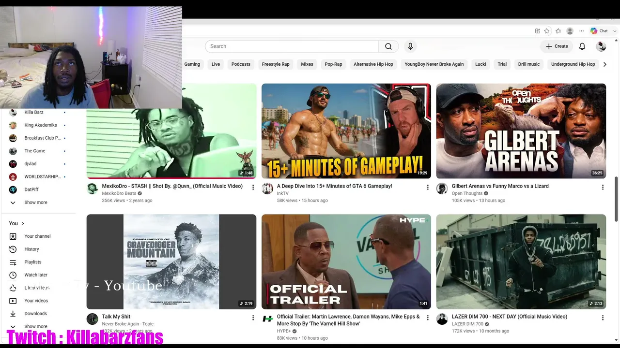Click the HYPE+ channel avatar
Viewport: 620px width, 348px height.
click(267, 319)
